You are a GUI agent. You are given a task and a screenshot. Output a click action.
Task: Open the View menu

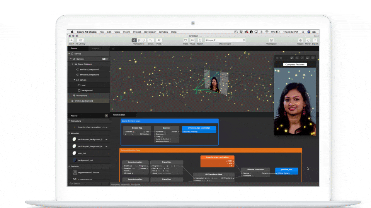tap(117, 32)
